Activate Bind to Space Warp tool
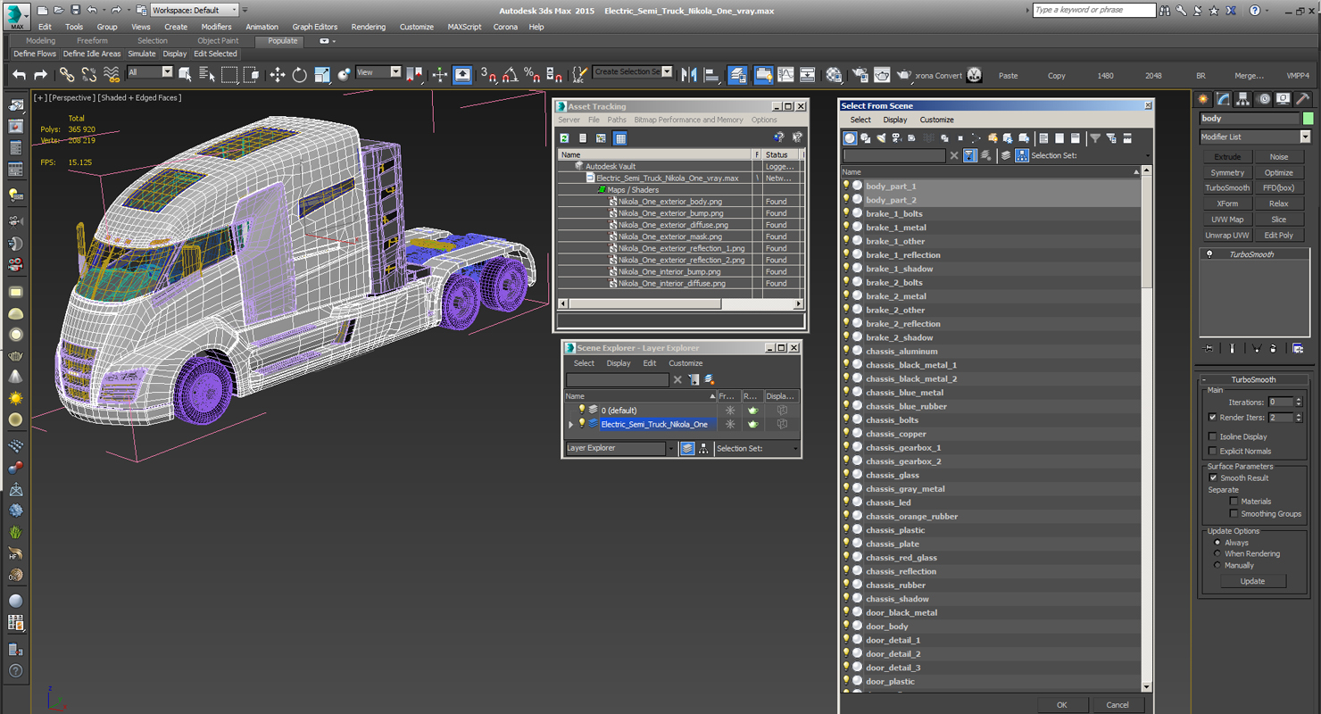Screen dimensions: 1321x714 pos(111,75)
